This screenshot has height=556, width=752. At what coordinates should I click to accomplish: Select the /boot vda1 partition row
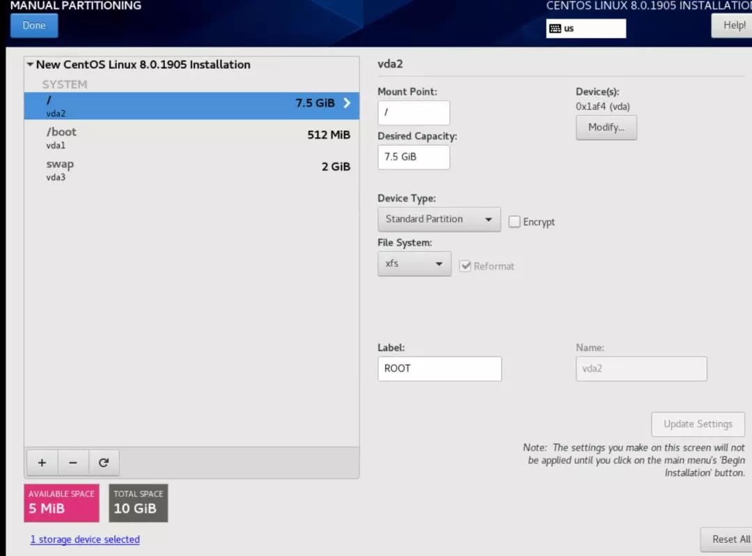point(191,138)
